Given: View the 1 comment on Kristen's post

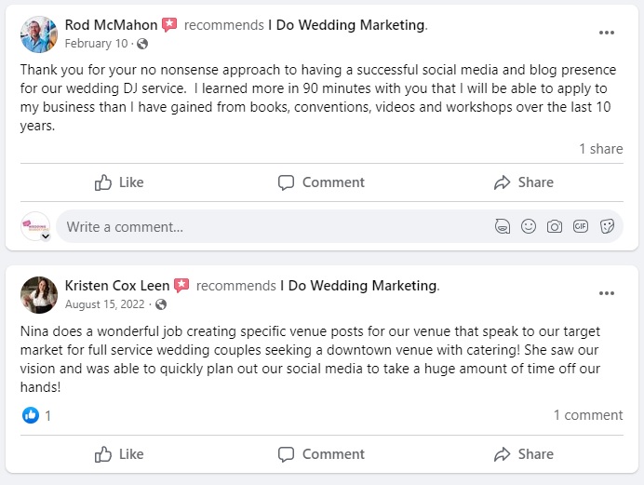Looking at the screenshot, I should point(588,415).
